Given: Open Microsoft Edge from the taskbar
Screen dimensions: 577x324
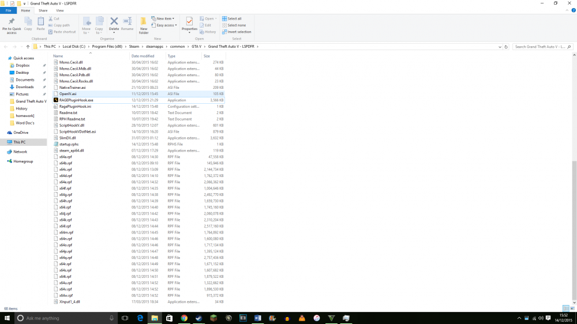Looking at the screenshot, I should pyautogui.click(x=140, y=318).
